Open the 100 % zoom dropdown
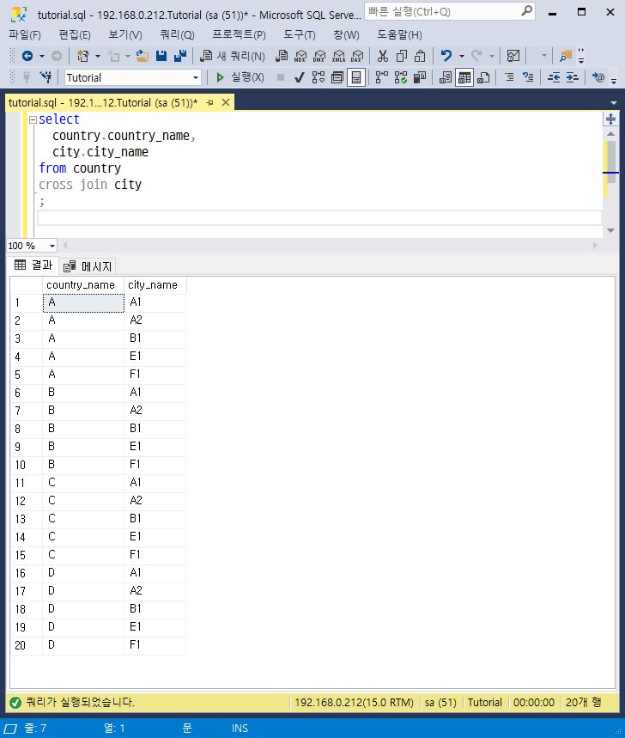 pyautogui.click(x=52, y=246)
